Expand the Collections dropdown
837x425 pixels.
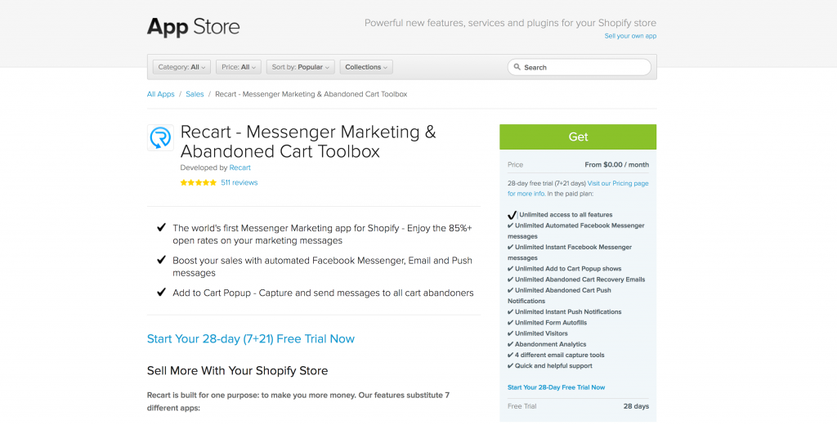coord(366,67)
